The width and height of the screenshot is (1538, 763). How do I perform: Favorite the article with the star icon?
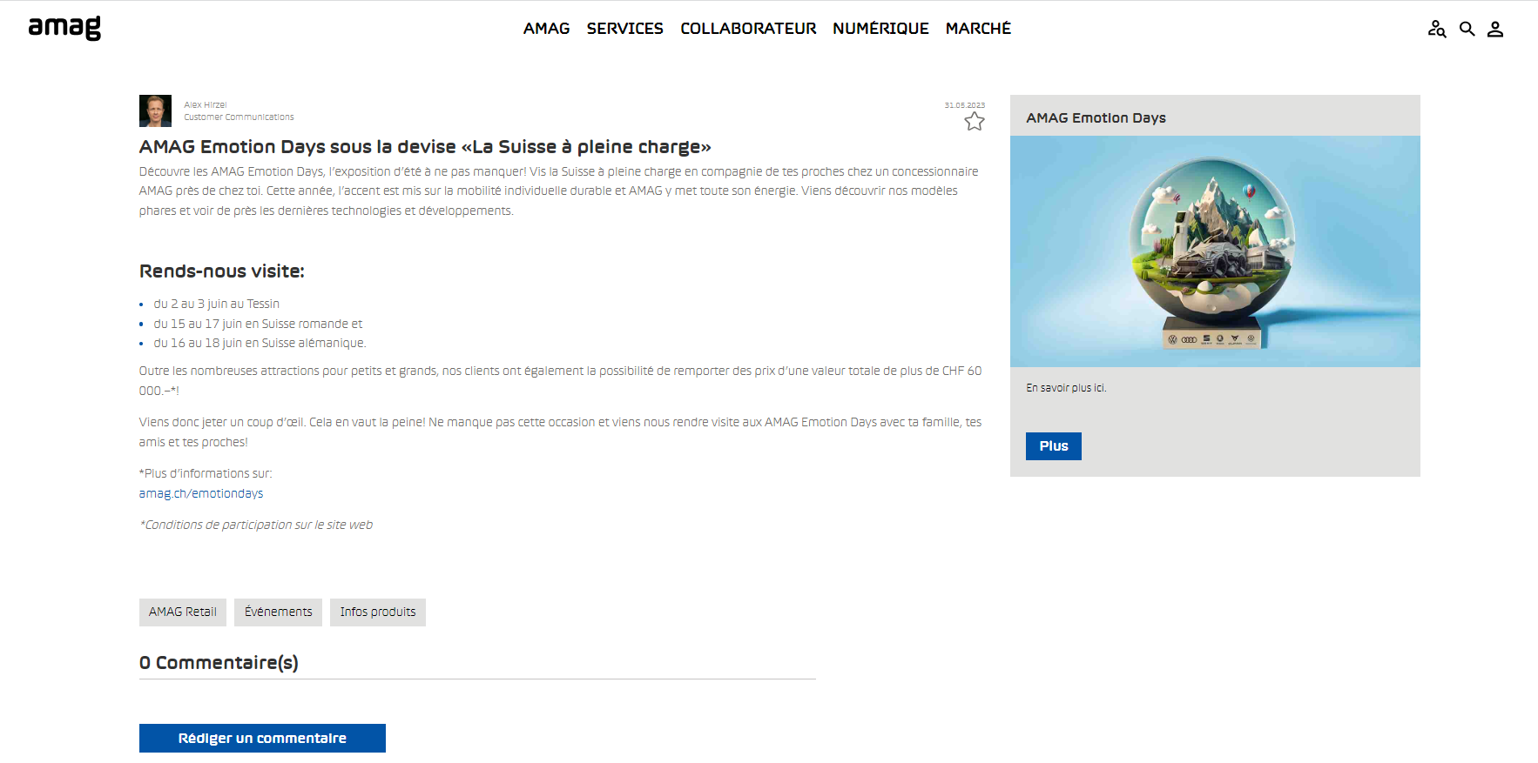tap(975, 122)
